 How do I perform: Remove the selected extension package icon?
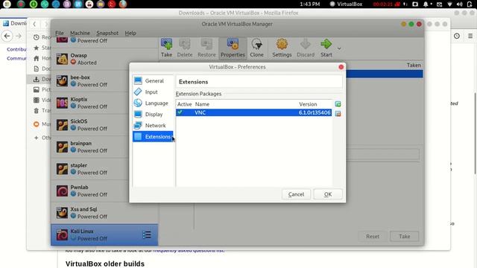point(338,113)
